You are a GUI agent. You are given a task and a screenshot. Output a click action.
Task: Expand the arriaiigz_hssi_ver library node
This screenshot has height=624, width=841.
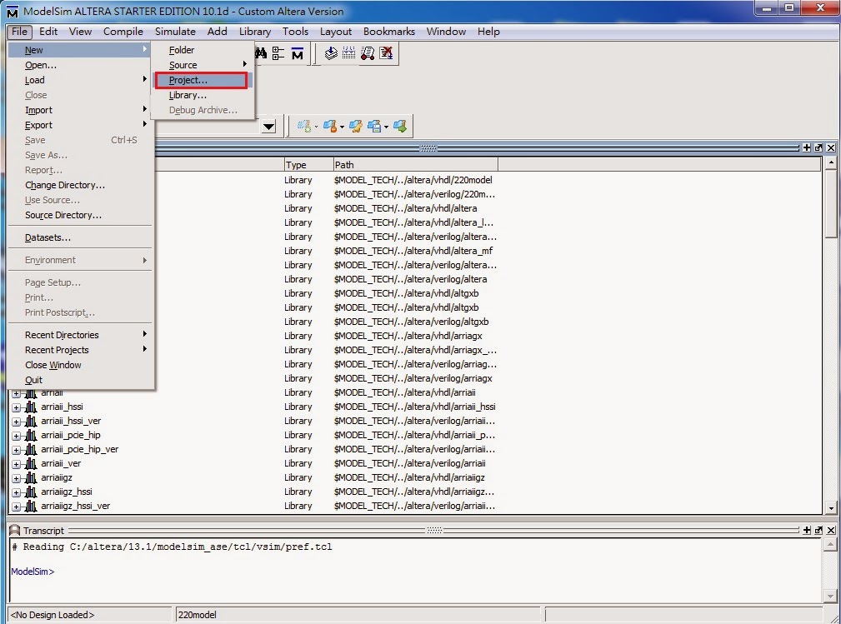(x=16, y=507)
